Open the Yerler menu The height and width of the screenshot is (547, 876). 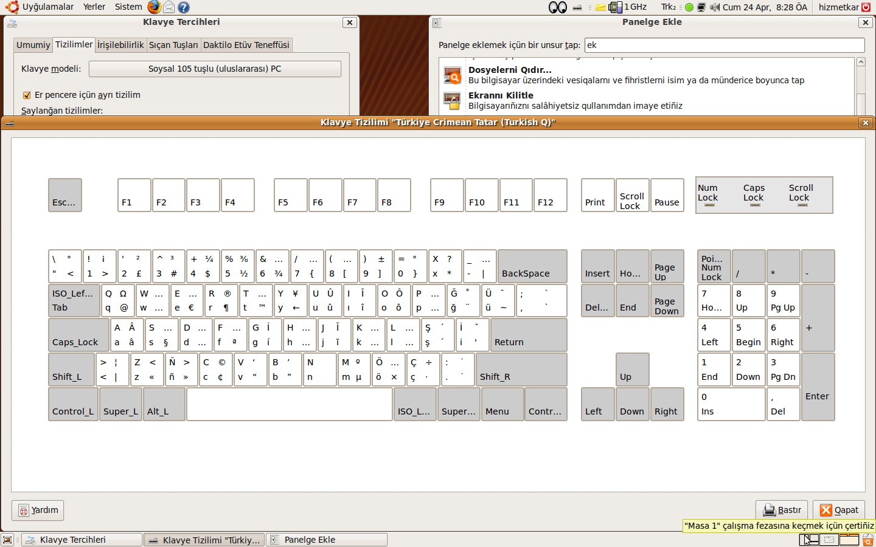(94, 7)
